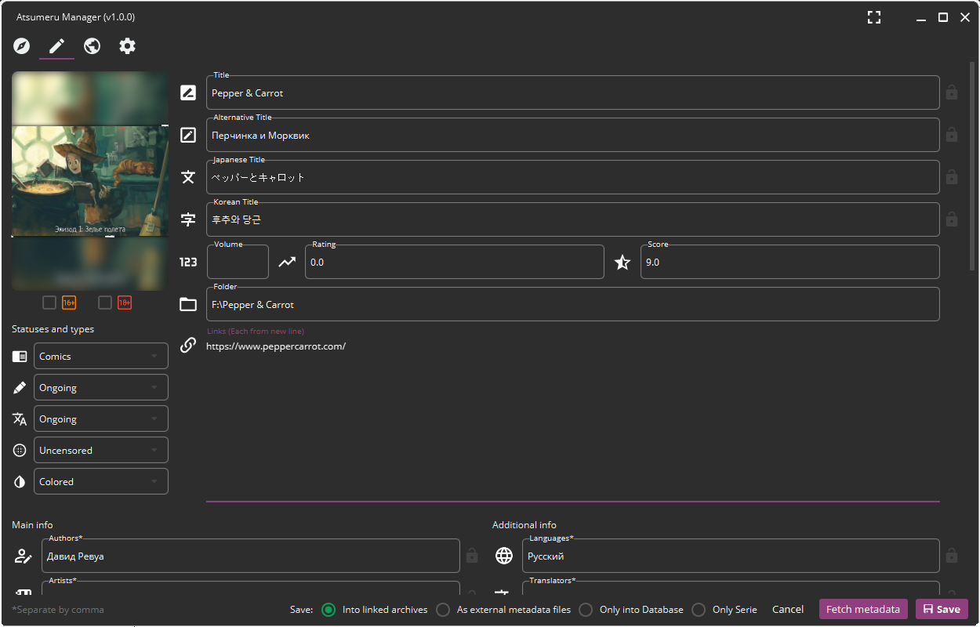Click the 'Main info' heading
Viewport: 980px width, 627px height.
click(32, 524)
